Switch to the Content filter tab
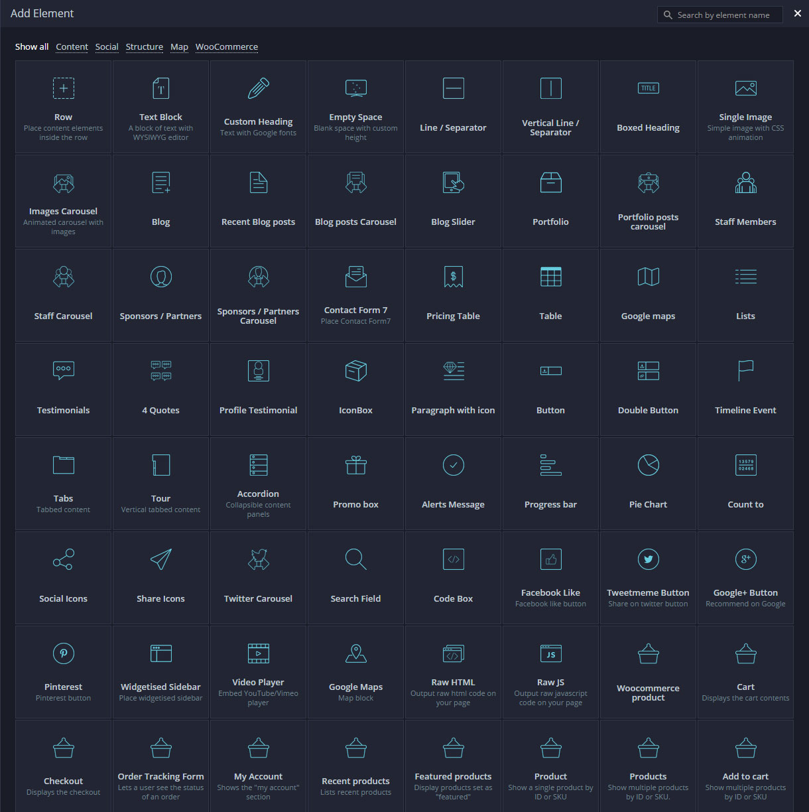This screenshot has height=812, width=809. point(72,47)
